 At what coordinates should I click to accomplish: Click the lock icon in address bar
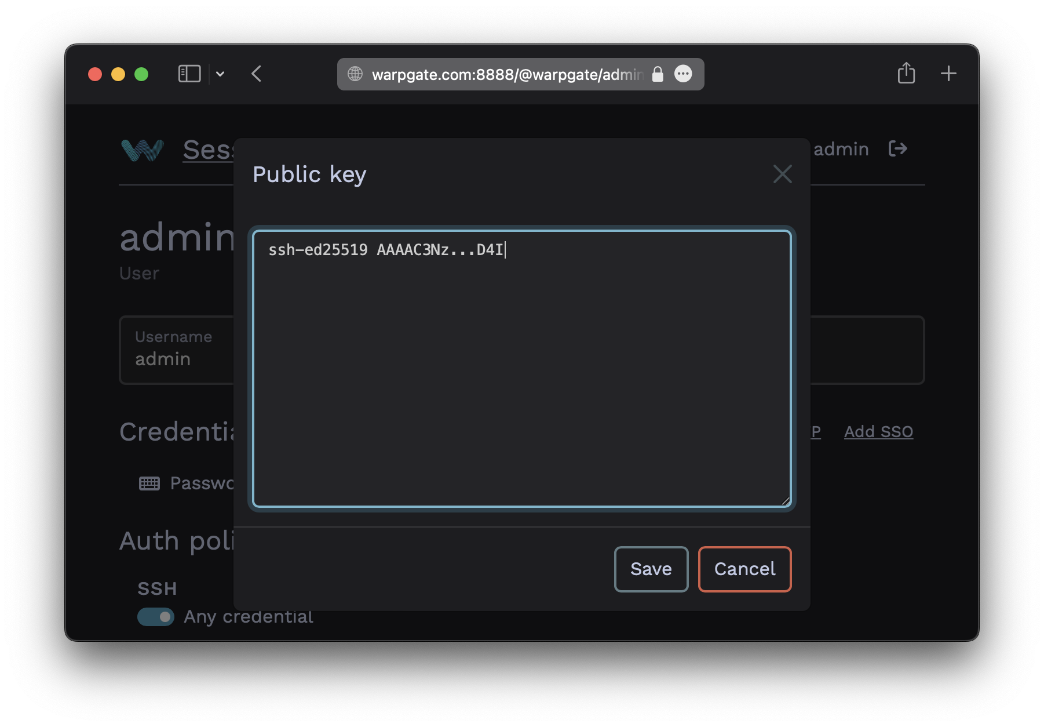tap(658, 74)
